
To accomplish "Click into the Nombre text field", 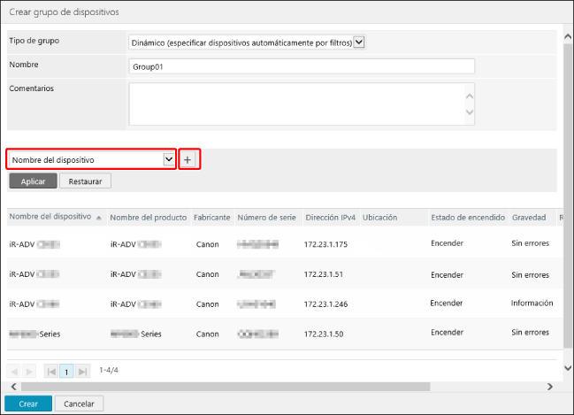I will (302, 66).
